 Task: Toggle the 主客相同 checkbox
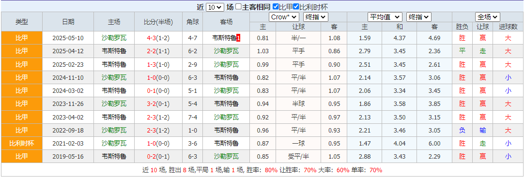tap(238, 7)
